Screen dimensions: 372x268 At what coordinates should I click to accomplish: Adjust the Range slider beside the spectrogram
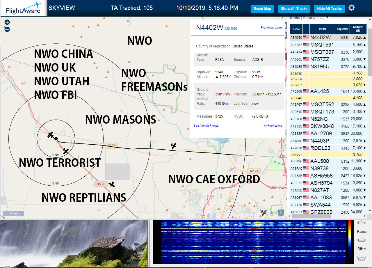tap(362, 240)
